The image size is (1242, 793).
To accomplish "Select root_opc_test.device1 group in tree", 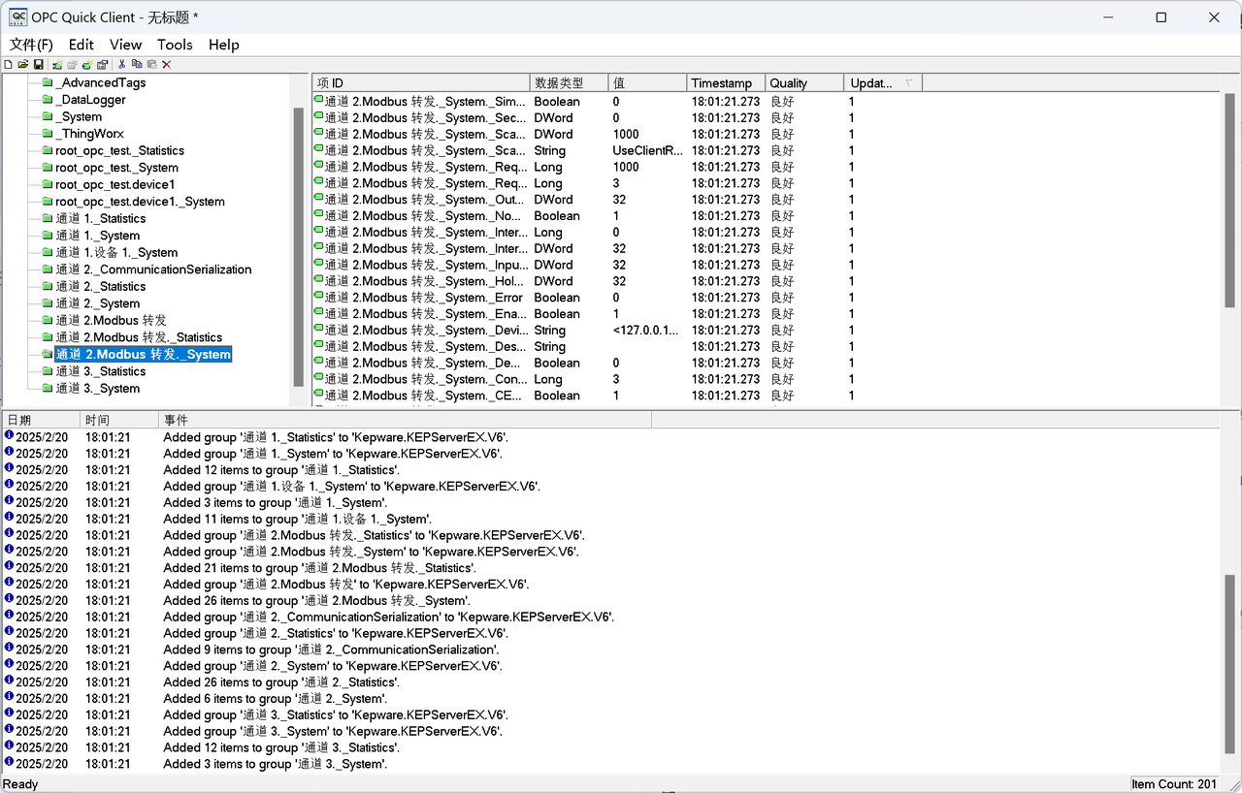I will tap(114, 184).
